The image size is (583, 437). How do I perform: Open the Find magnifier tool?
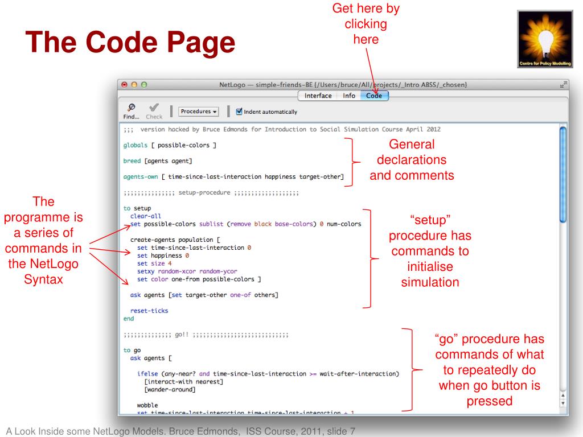(x=132, y=111)
